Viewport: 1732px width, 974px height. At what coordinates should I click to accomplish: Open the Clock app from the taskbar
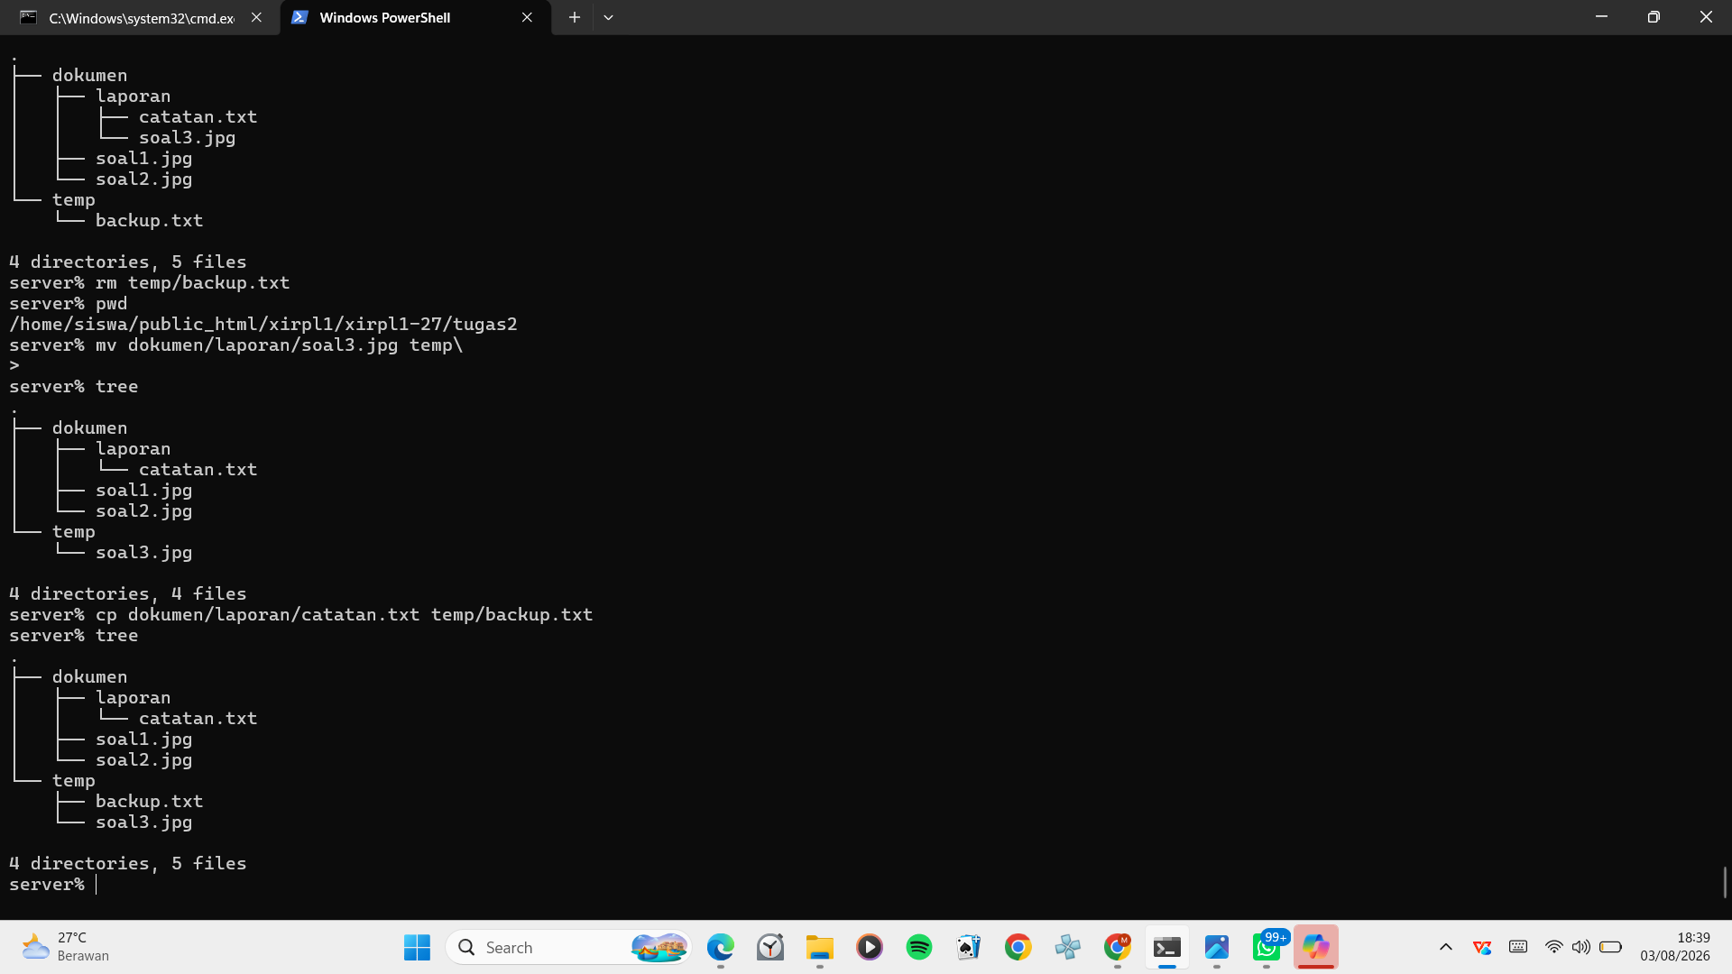pos(769,947)
